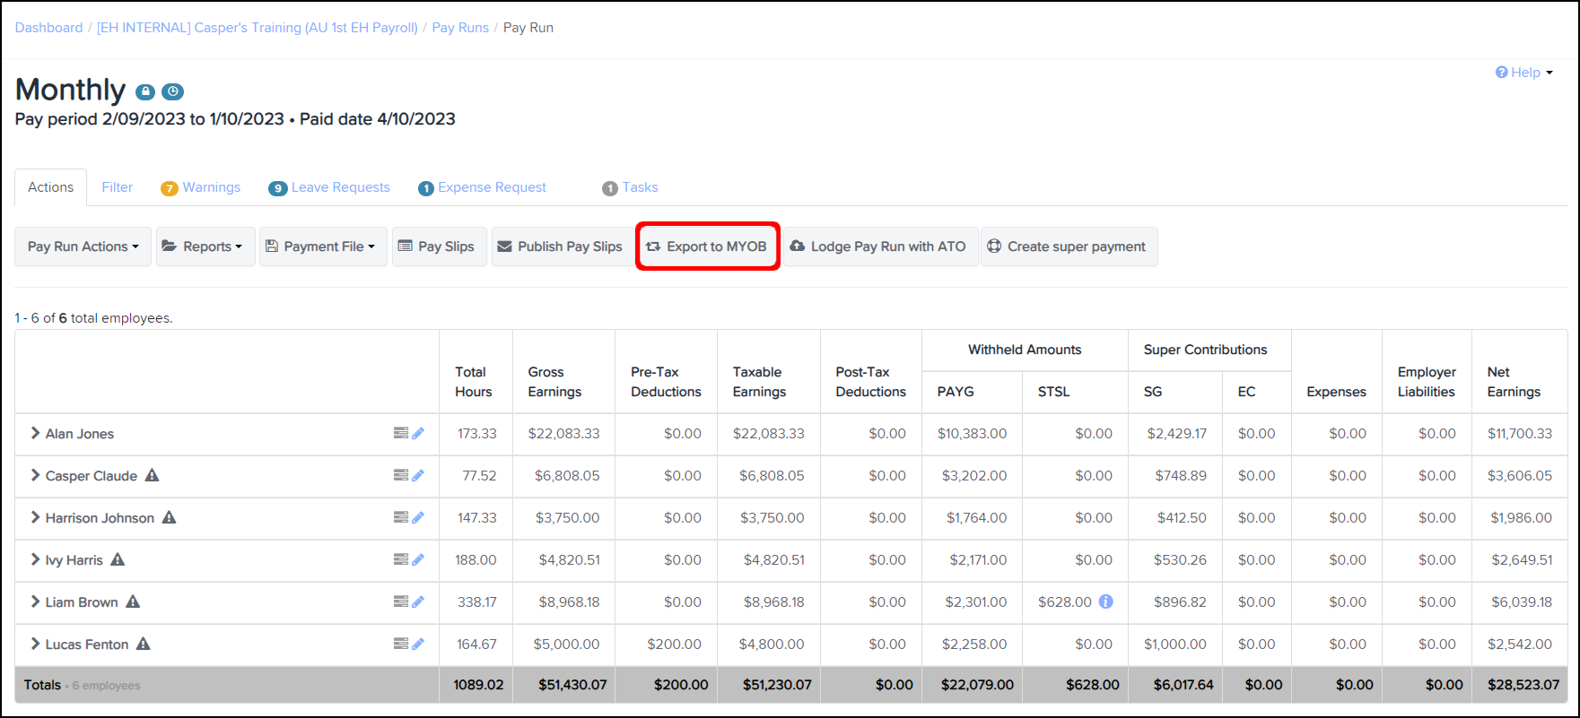
Task: Click Liam Brown Total Hours 338.17
Action: (477, 601)
